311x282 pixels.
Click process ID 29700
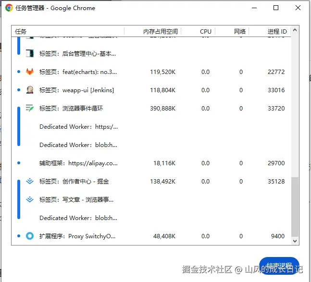276,163
